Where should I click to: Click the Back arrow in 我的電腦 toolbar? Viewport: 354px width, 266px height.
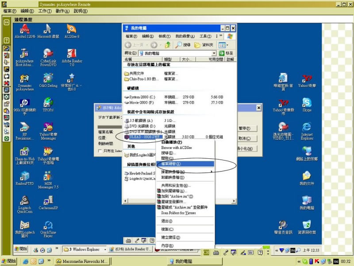[x=128, y=45]
